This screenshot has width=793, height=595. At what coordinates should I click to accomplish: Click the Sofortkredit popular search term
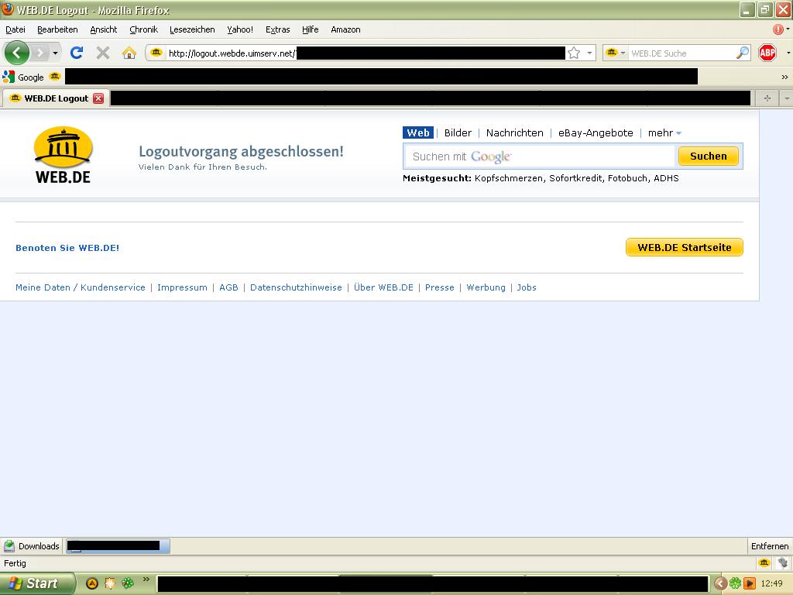click(x=575, y=178)
